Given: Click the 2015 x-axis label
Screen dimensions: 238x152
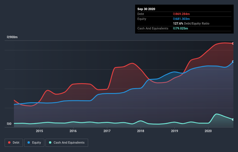Looking at the screenshot, I should pos(39,131).
